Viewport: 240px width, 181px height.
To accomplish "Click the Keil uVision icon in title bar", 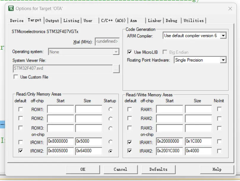I will pyautogui.click(x=11, y=8).
